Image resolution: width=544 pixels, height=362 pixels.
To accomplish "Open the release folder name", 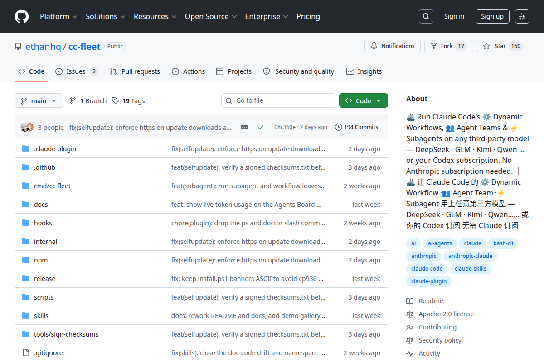I will [x=44, y=279].
